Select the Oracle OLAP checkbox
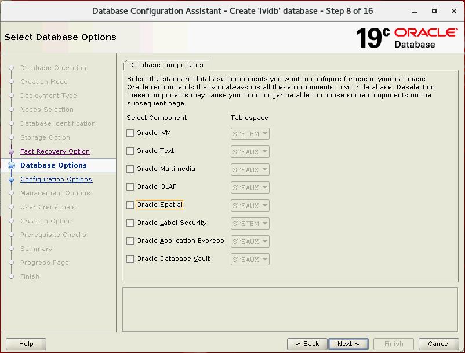Image resolution: width=465 pixels, height=353 pixels. [130, 187]
